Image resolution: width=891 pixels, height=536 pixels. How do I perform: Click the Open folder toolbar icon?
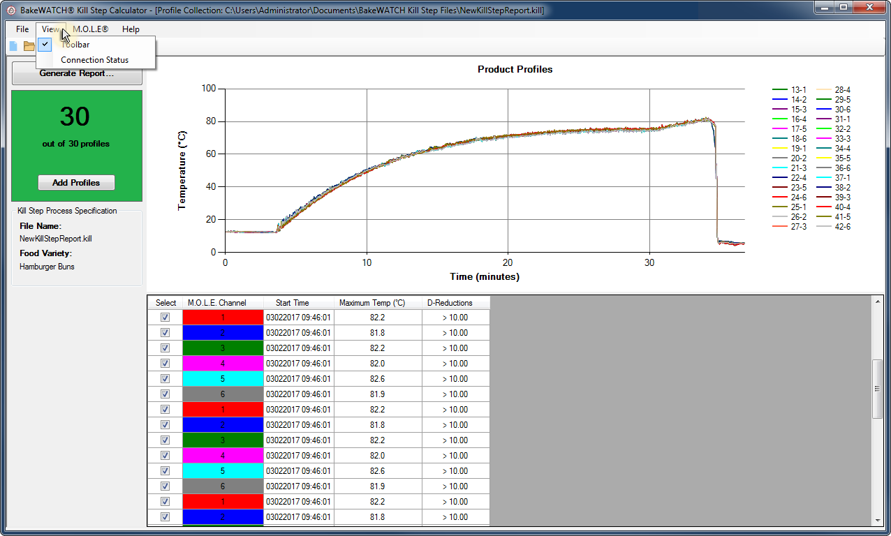(29, 46)
